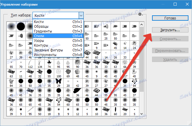Choose Кисти from the preset type list

point(58,22)
